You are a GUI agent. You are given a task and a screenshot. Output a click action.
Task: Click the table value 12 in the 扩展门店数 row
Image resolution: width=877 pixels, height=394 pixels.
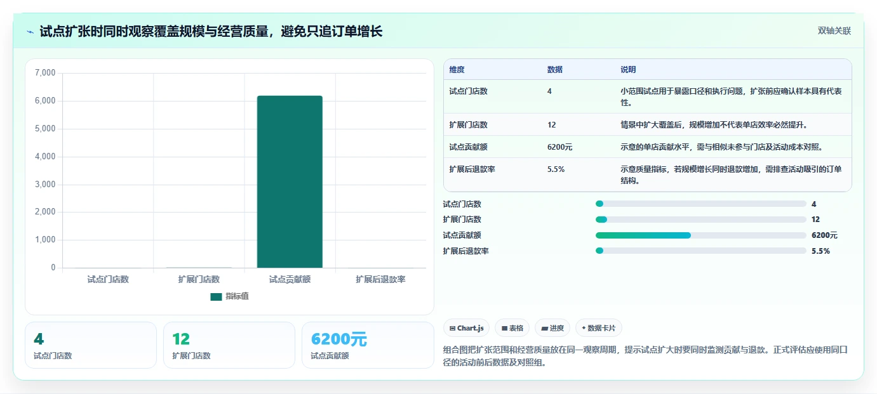click(x=551, y=124)
